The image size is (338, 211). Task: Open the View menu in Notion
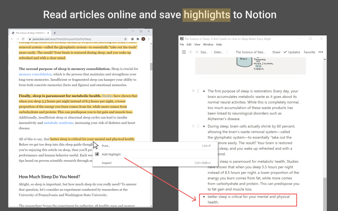coord(197,45)
